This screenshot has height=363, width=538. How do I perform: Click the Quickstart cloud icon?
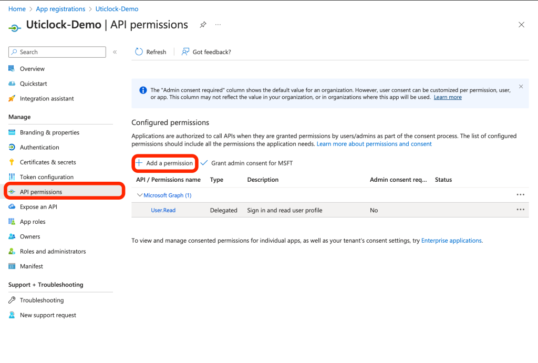(x=12, y=84)
